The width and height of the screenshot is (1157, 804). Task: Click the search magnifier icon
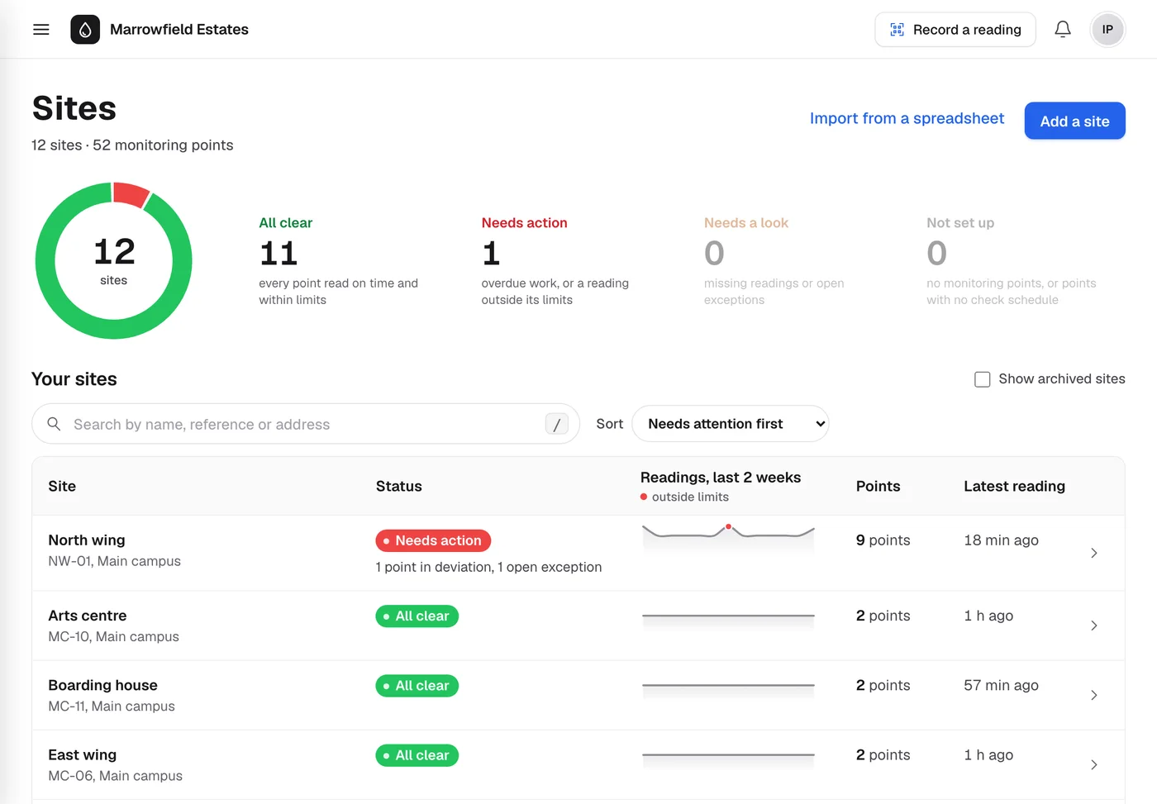pyautogui.click(x=54, y=424)
